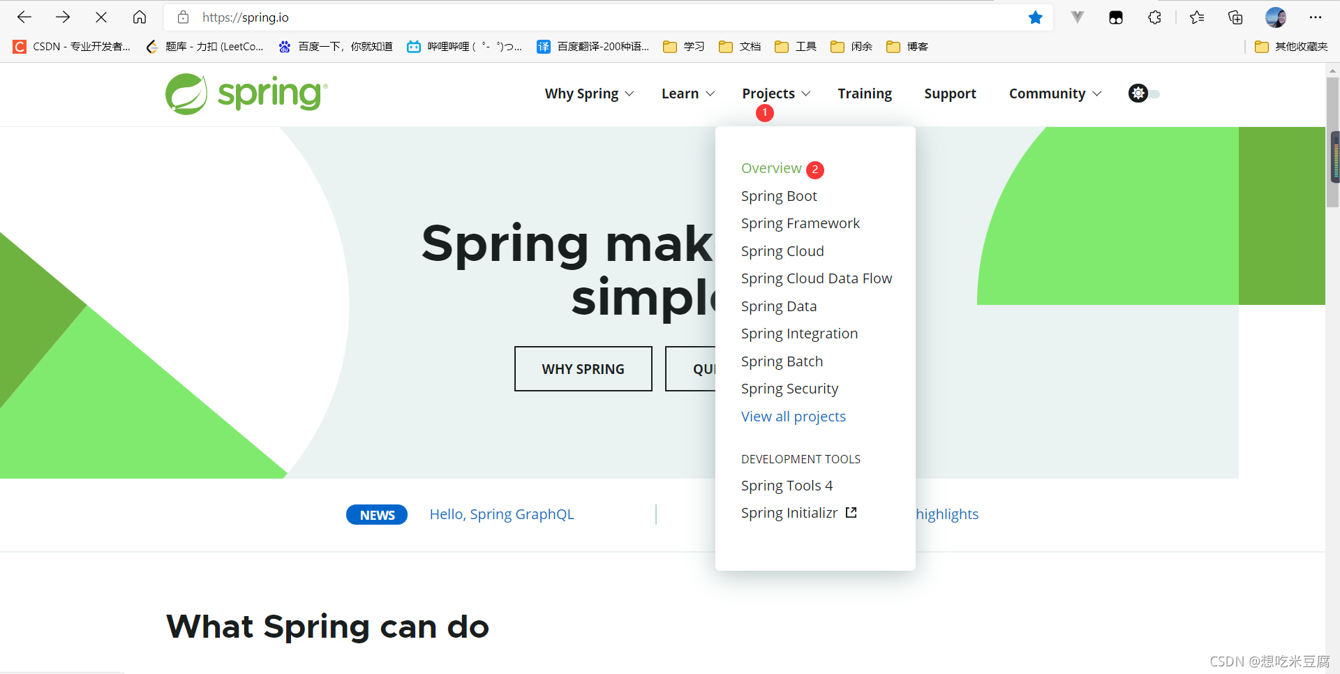Open the Favorites list icon

pyautogui.click(x=1197, y=17)
